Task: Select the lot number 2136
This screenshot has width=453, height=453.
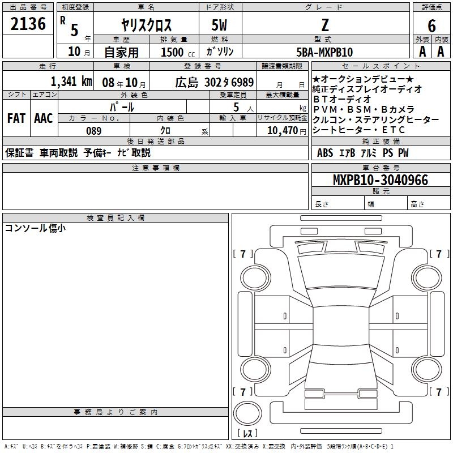Action: [28, 24]
